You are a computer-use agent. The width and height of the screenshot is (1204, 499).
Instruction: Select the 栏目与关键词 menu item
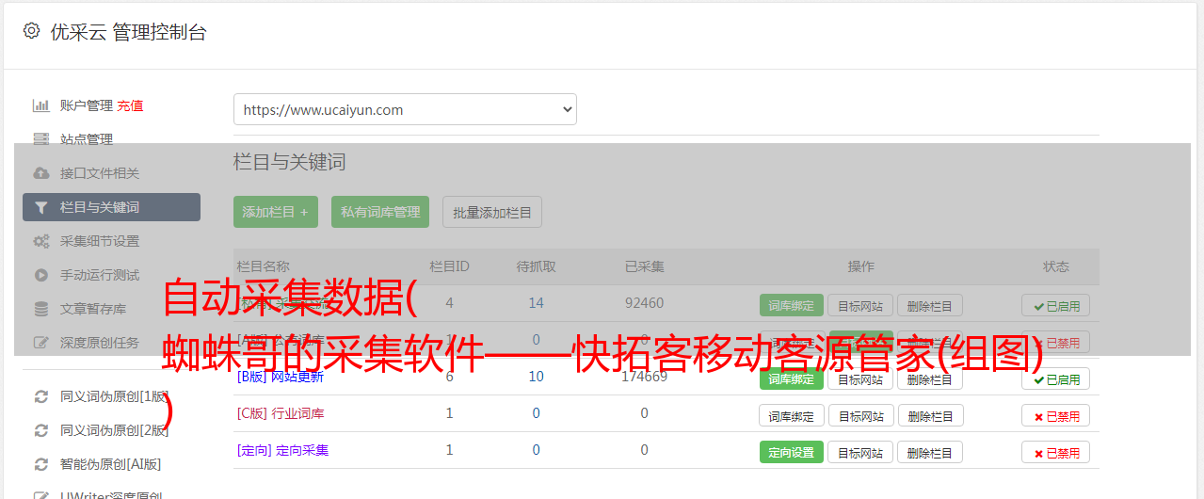111,207
